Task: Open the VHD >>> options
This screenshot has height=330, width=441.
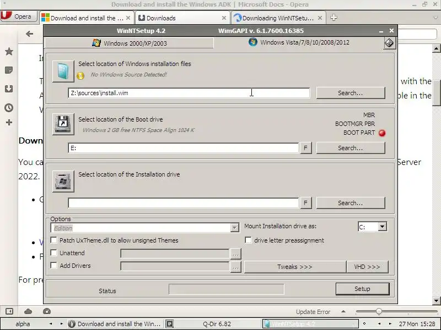Action: 367,267
